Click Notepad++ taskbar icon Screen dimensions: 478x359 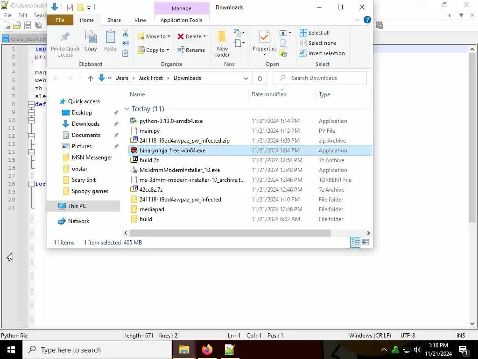click(x=230, y=350)
